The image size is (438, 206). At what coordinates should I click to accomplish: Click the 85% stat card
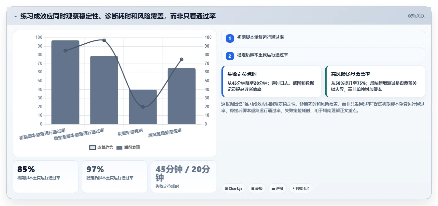click(46, 177)
